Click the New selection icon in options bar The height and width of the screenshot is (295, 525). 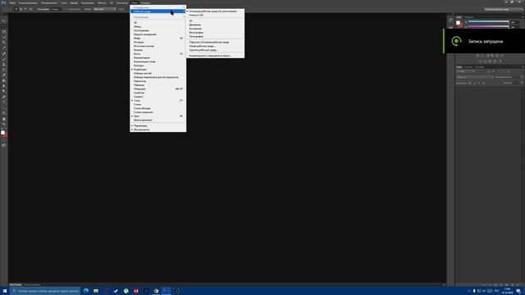pyautogui.click(x=16, y=9)
